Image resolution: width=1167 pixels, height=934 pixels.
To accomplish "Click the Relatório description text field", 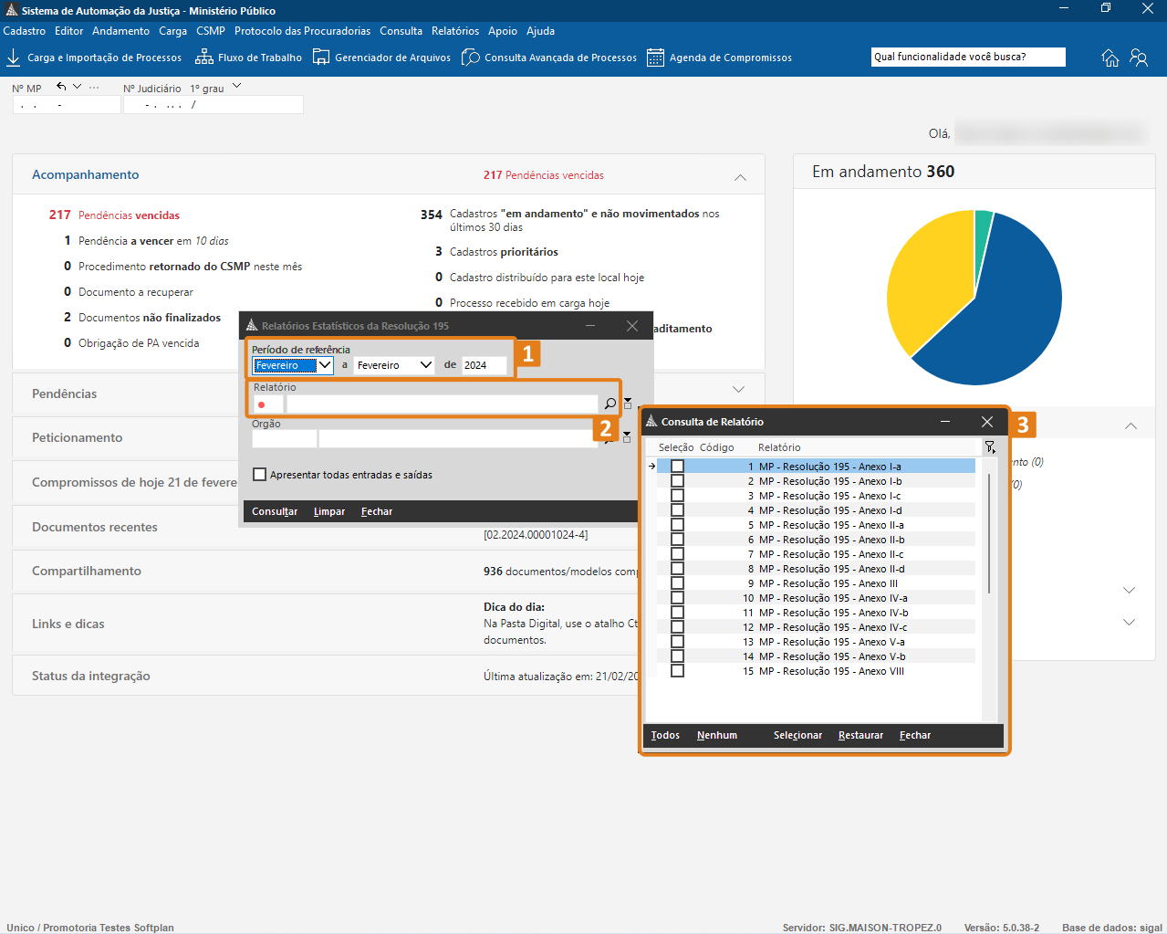I will [x=443, y=404].
